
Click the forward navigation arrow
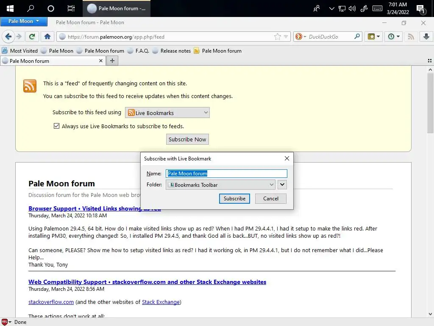click(19, 37)
